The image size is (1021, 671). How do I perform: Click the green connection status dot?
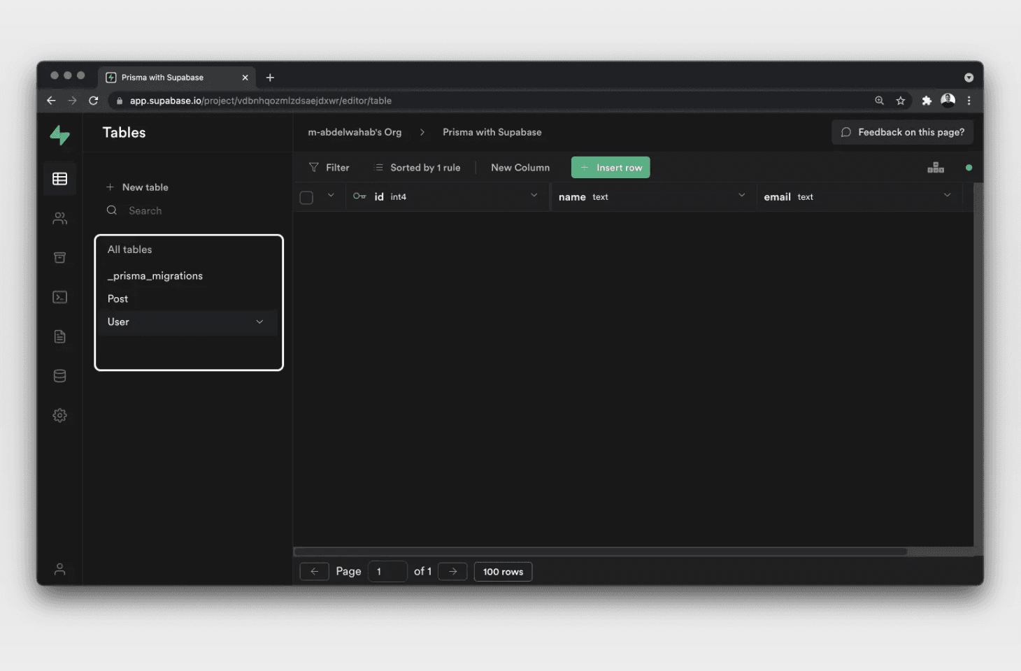point(969,168)
